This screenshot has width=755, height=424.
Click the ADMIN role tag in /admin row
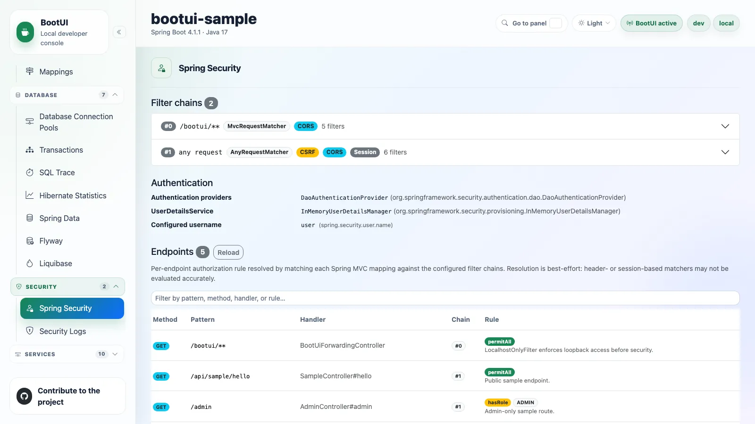pyautogui.click(x=525, y=402)
